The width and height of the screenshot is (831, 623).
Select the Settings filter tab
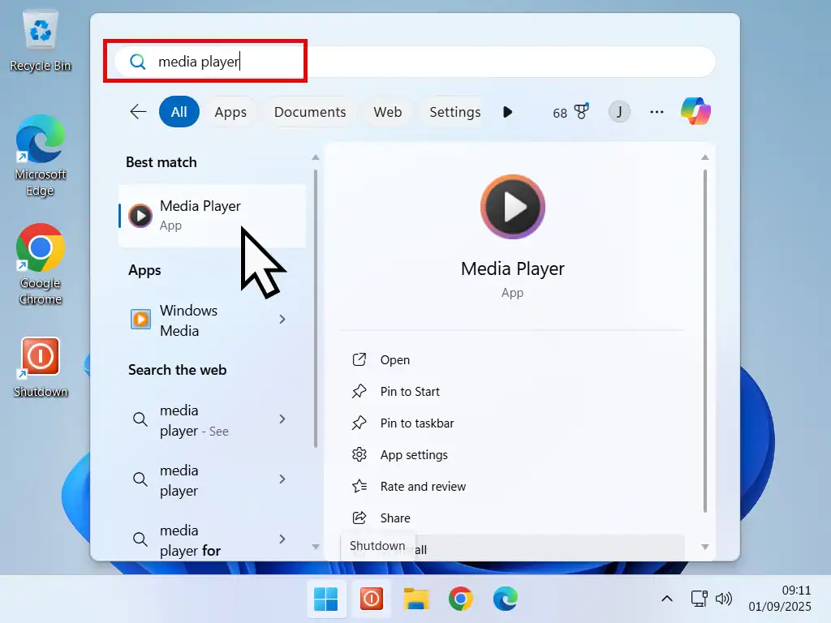(454, 112)
